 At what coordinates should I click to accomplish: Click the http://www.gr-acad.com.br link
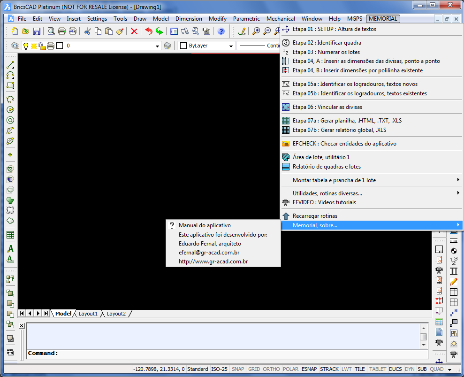(213, 262)
